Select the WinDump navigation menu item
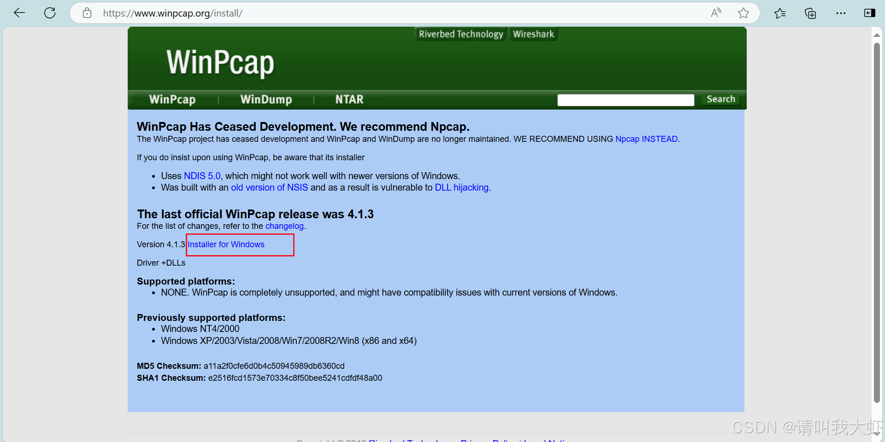Image resolution: width=885 pixels, height=442 pixels. pyautogui.click(x=266, y=99)
